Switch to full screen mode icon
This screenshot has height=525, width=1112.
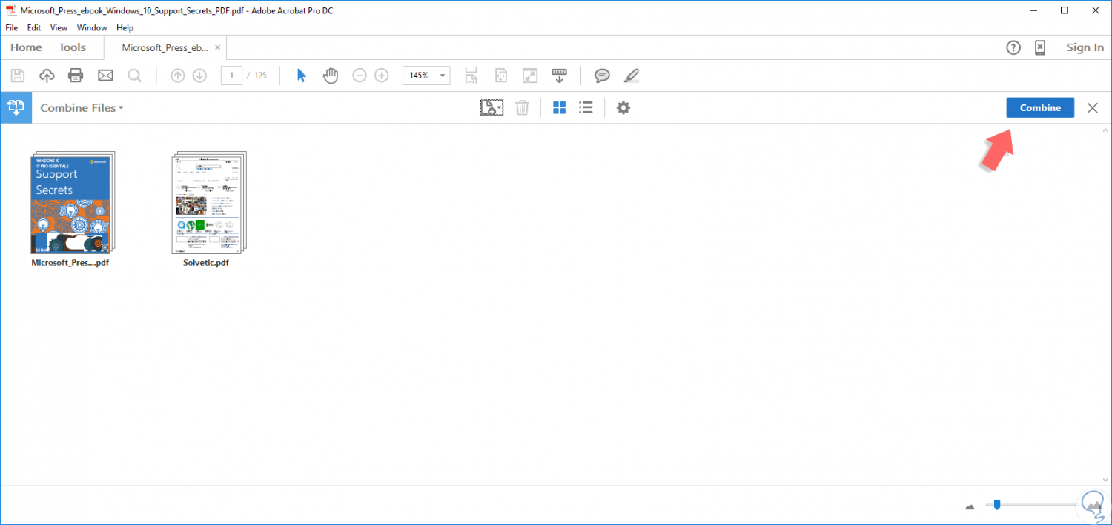530,76
